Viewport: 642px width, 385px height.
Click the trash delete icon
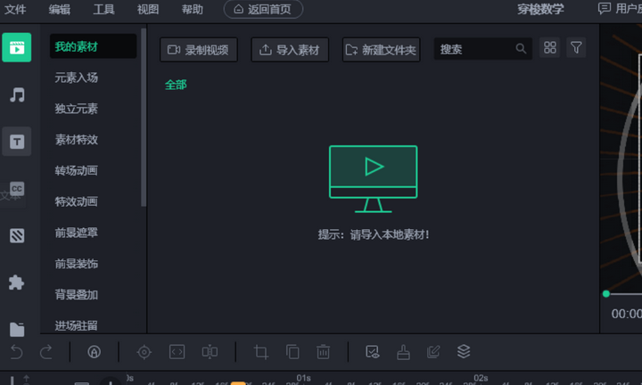click(x=324, y=352)
